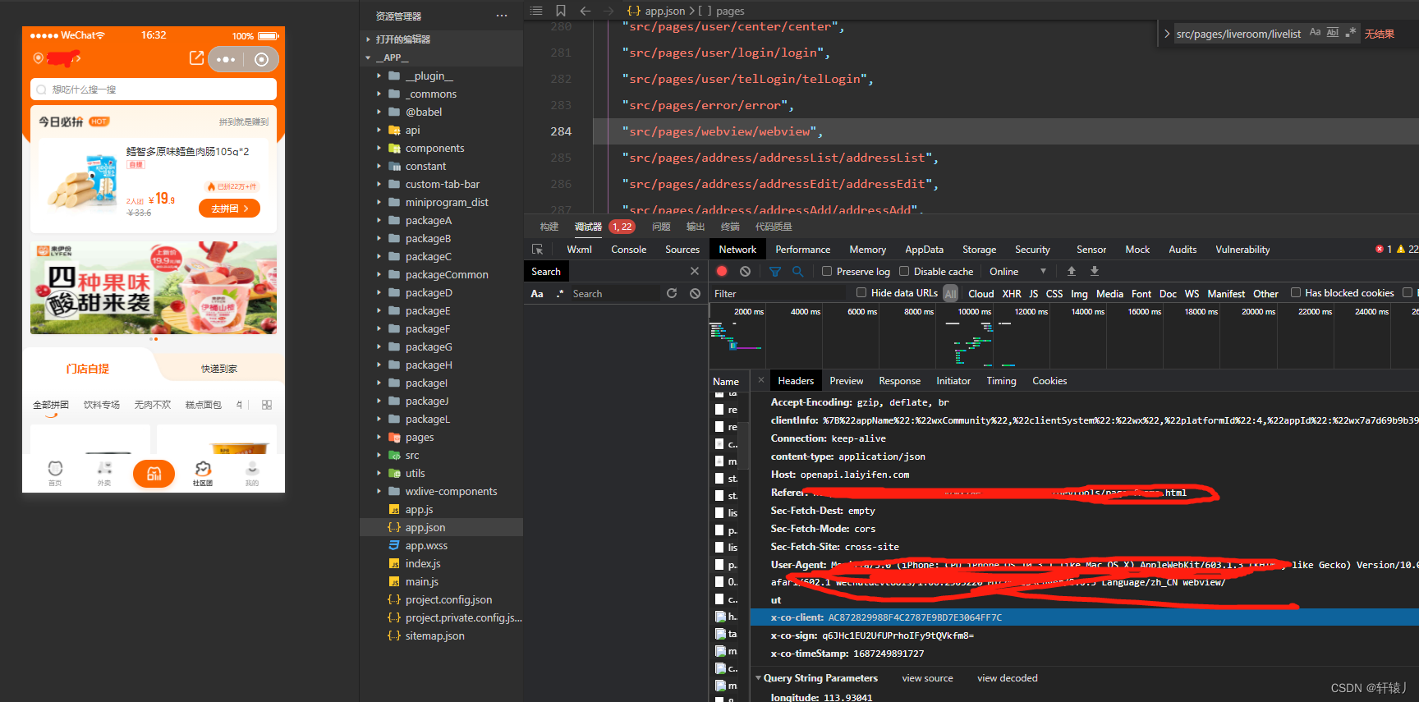Toggle match case in editor find widget
This screenshot has width=1419, height=702.
pos(1315,33)
